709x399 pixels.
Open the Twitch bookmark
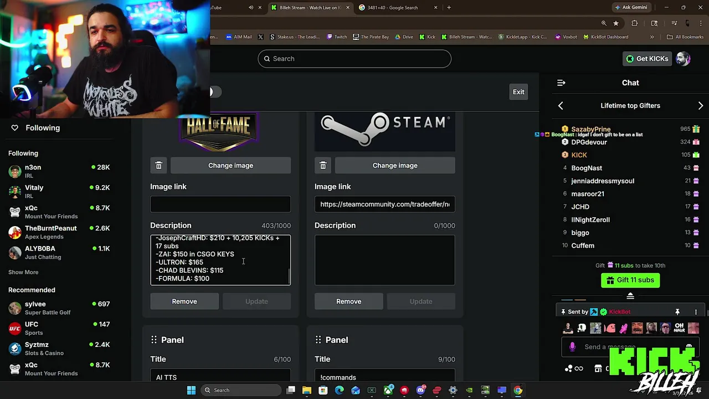[337, 37]
